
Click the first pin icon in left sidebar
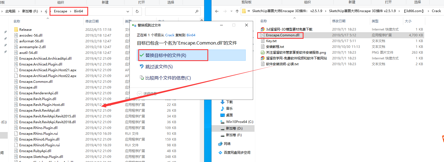tap(5, 32)
